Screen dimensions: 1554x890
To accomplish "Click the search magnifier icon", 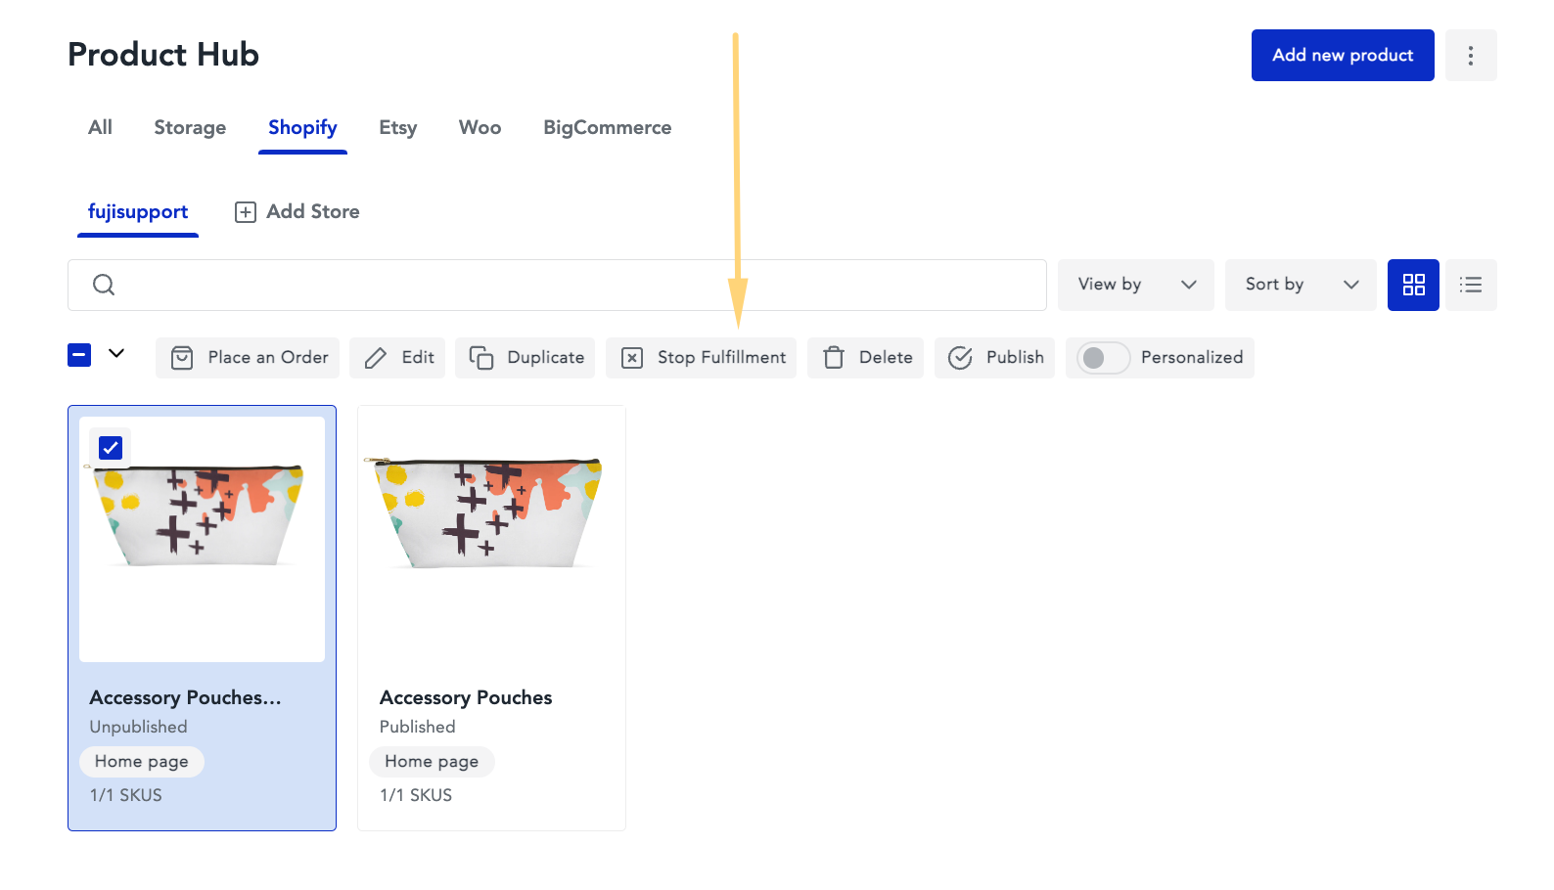I will coord(104,285).
